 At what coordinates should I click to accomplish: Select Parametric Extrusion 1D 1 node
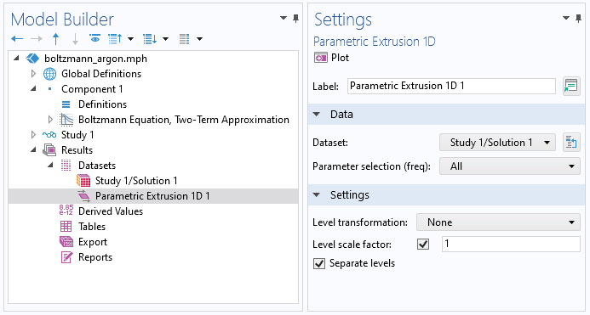click(152, 196)
